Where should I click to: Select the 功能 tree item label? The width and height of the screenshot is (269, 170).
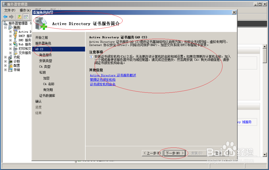pos(17,57)
